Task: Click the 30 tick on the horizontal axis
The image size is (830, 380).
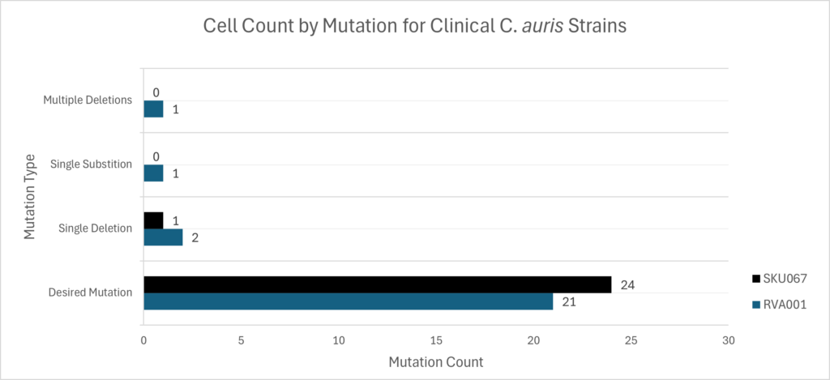Action: click(x=728, y=341)
